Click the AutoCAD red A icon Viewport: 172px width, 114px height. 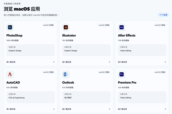10,75
